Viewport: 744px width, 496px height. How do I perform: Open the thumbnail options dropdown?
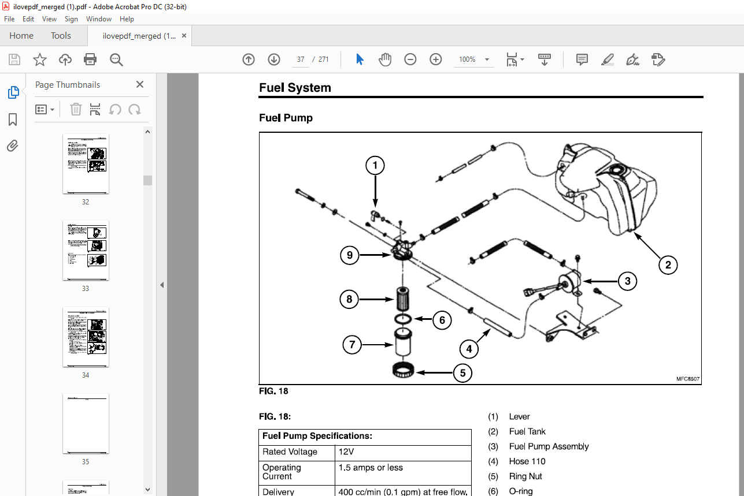coord(45,109)
